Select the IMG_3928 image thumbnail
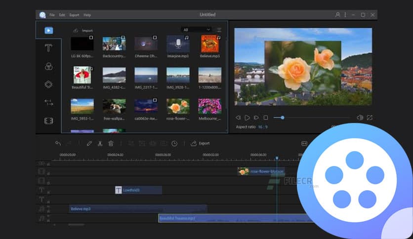413x239 pixels. tap(178, 75)
